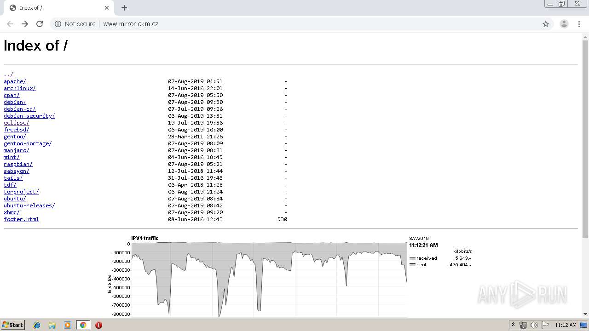Click the IPV4 traffic graph image
589x331 pixels.
(x=290, y=276)
